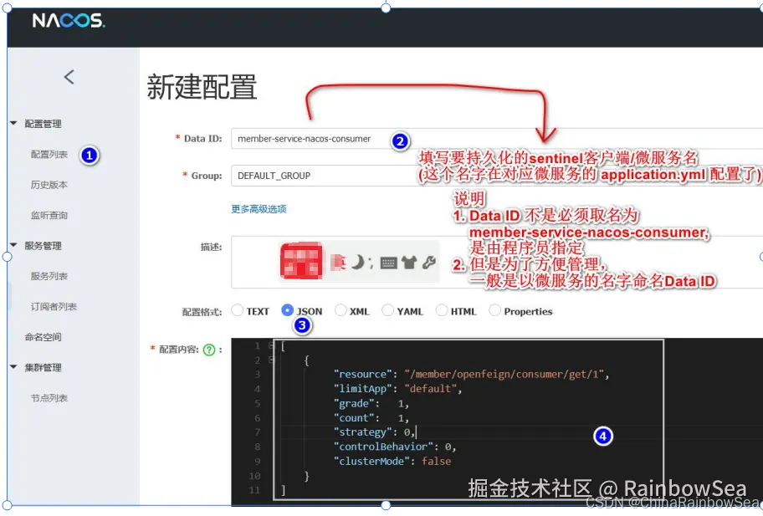Collapse the 配置管理 section
This screenshot has width=763, height=516.
coord(40,123)
